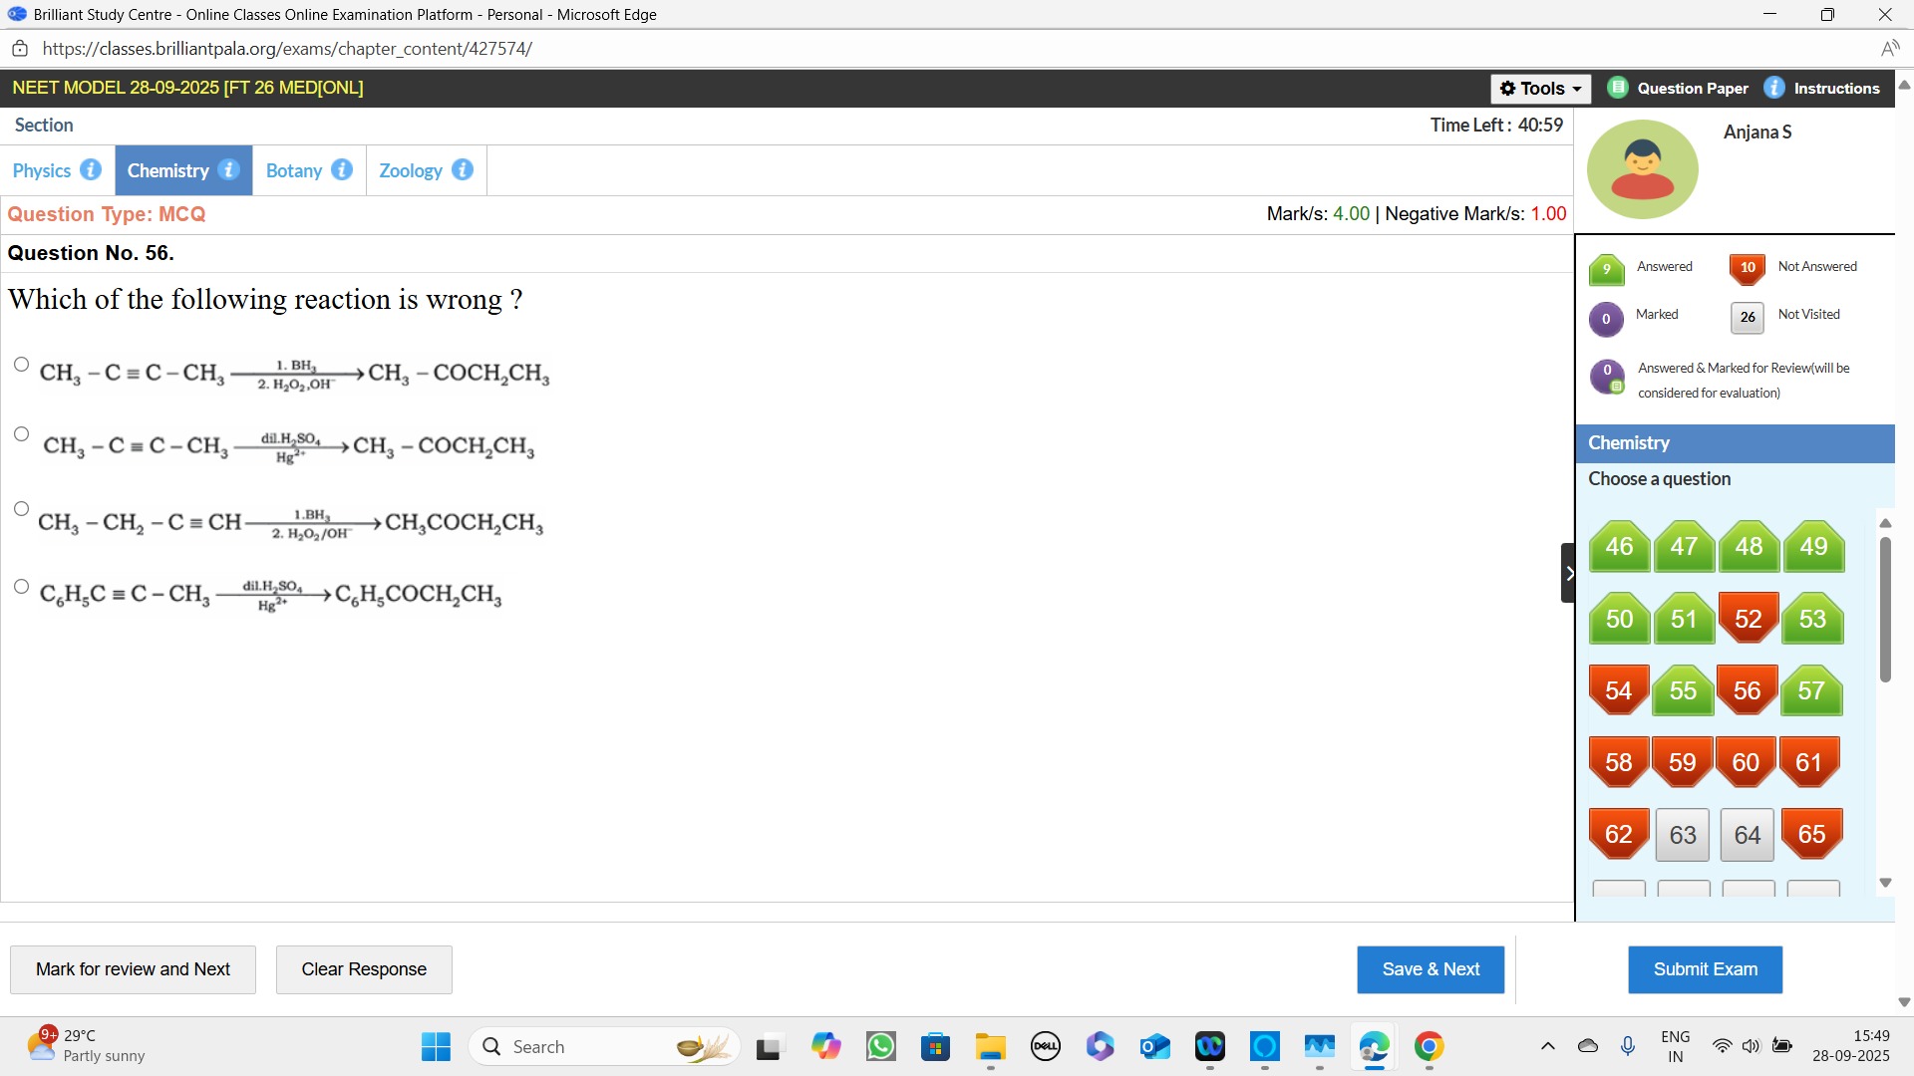Click the Zoology section info icon
This screenshot has height=1076, width=1914.
[x=463, y=169]
